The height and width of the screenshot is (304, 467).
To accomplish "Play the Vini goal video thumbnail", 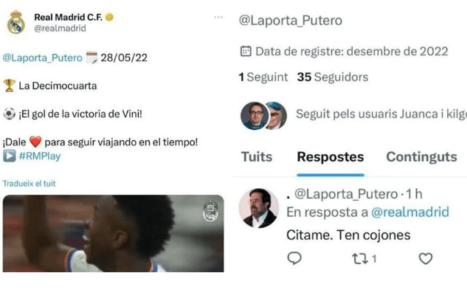I will [113, 233].
